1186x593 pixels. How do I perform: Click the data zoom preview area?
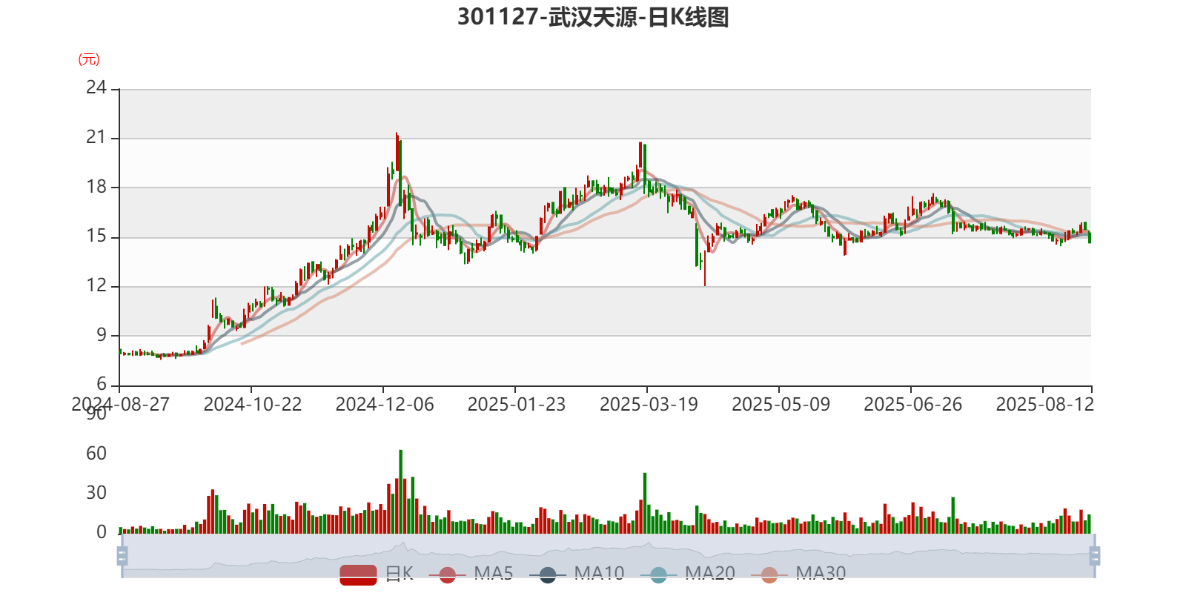click(x=608, y=555)
